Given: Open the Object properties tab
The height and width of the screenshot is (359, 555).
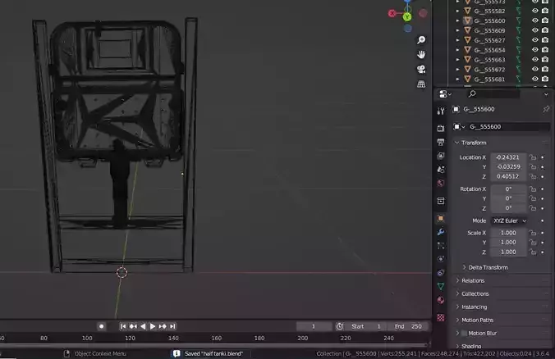Looking at the screenshot, I should [x=441, y=218].
